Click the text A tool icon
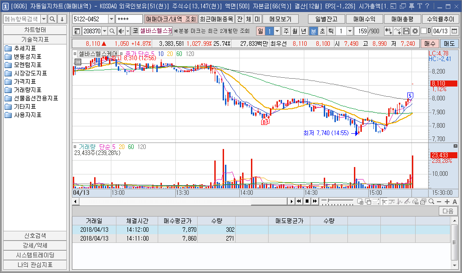 point(455,202)
